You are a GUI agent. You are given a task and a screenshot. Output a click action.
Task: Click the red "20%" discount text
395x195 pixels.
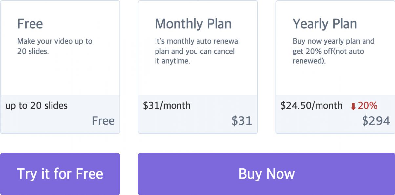367,106
